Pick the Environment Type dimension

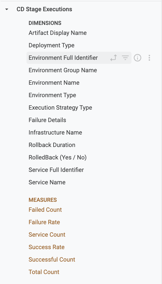click(52, 95)
